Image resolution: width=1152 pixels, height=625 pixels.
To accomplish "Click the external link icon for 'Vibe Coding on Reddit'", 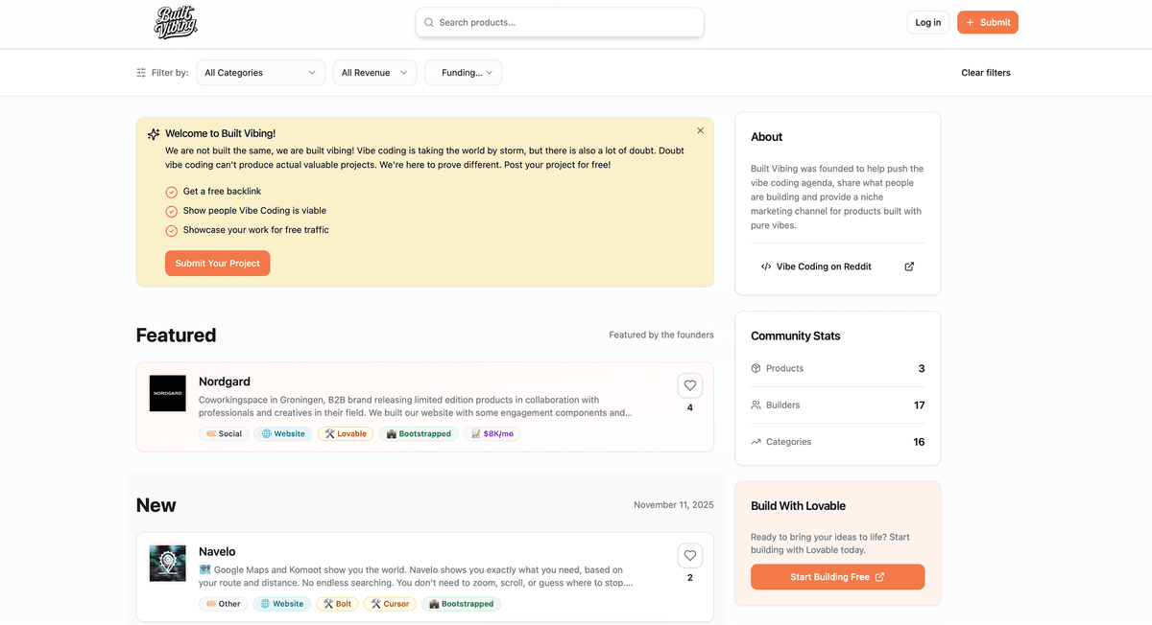I will 908,266.
